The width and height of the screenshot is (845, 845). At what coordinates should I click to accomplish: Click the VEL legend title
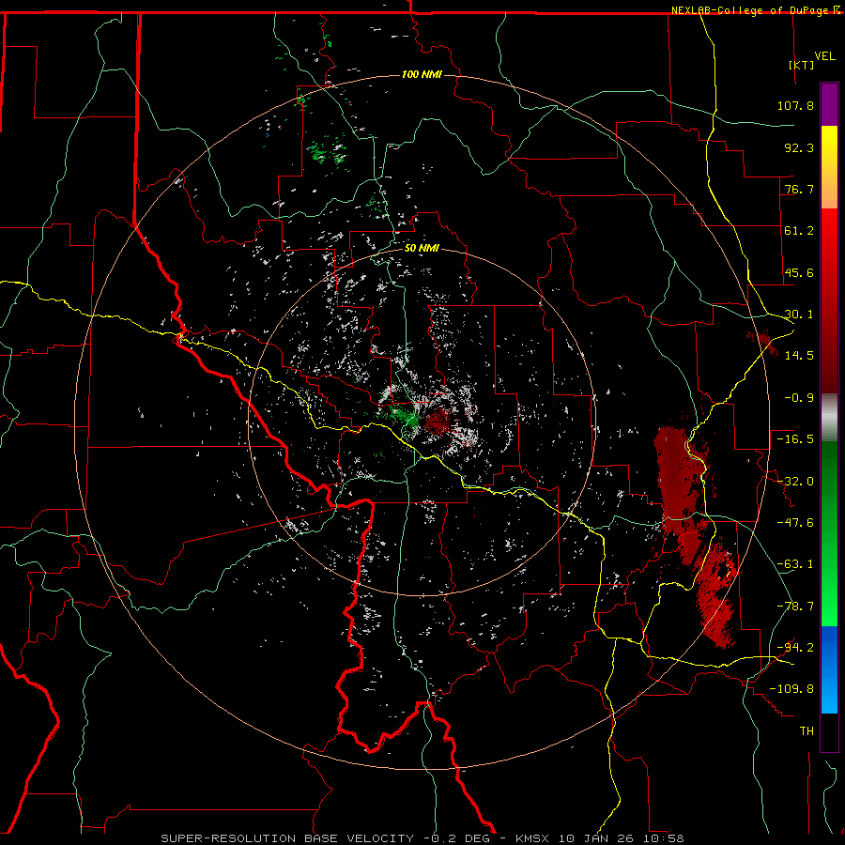click(824, 56)
